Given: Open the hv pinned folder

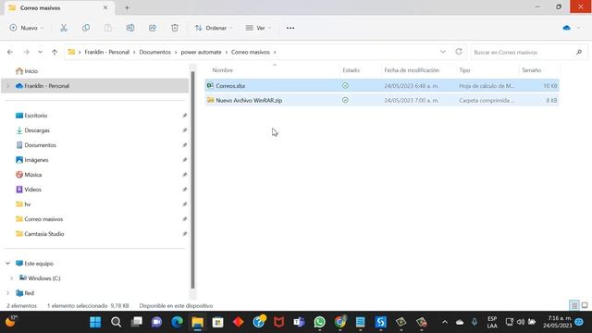Looking at the screenshot, I should click(23, 204).
